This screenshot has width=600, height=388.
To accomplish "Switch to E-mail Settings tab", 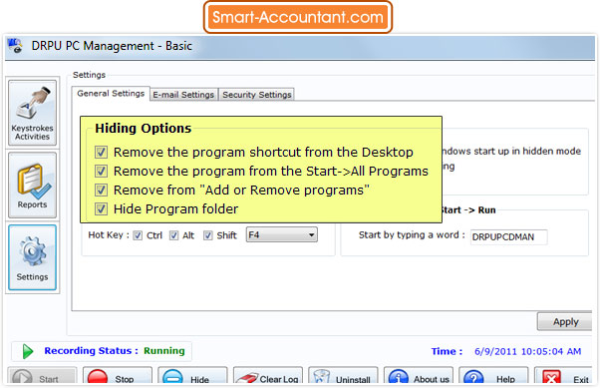I will point(183,95).
